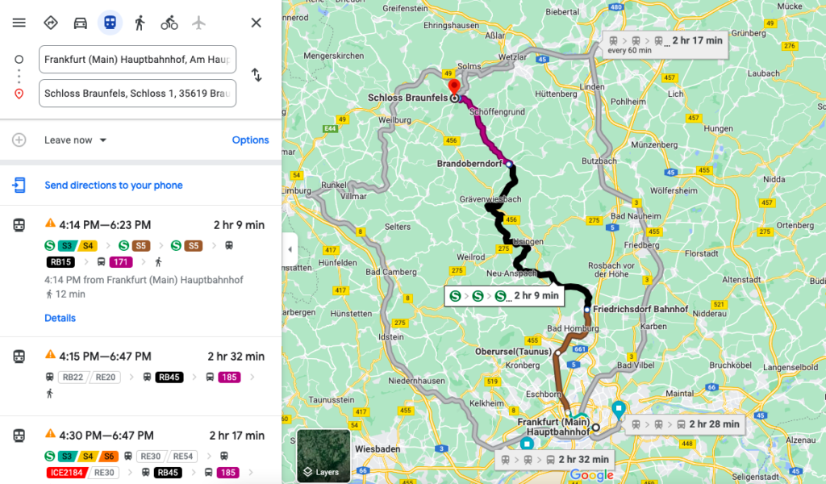The width and height of the screenshot is (826, 484).
Task: Add a destination with the plus icon
Action: 19,140
